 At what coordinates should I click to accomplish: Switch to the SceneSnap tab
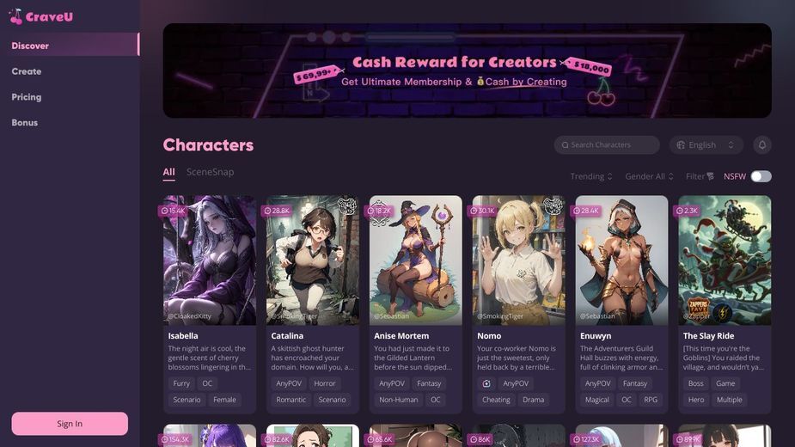pyautogui.click(x=210, y=172)
